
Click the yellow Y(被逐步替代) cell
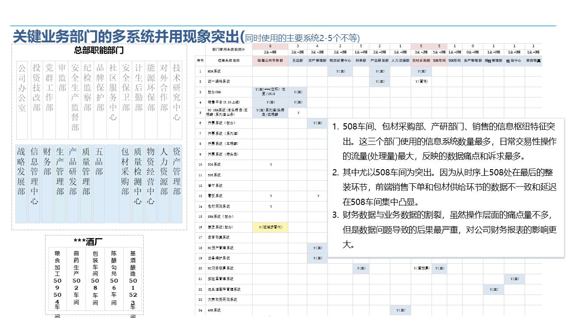point(270,227)
